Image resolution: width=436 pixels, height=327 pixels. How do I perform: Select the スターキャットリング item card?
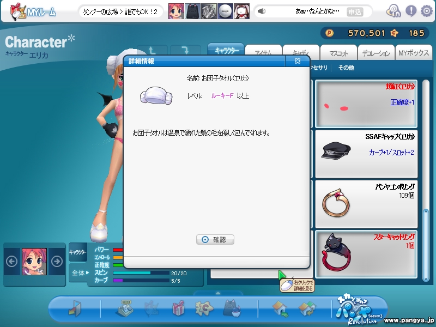366,254
